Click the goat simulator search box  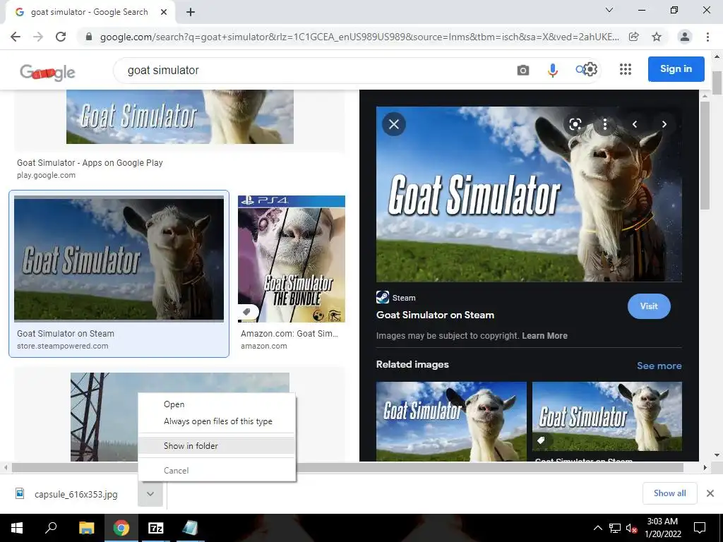[313, 70]
